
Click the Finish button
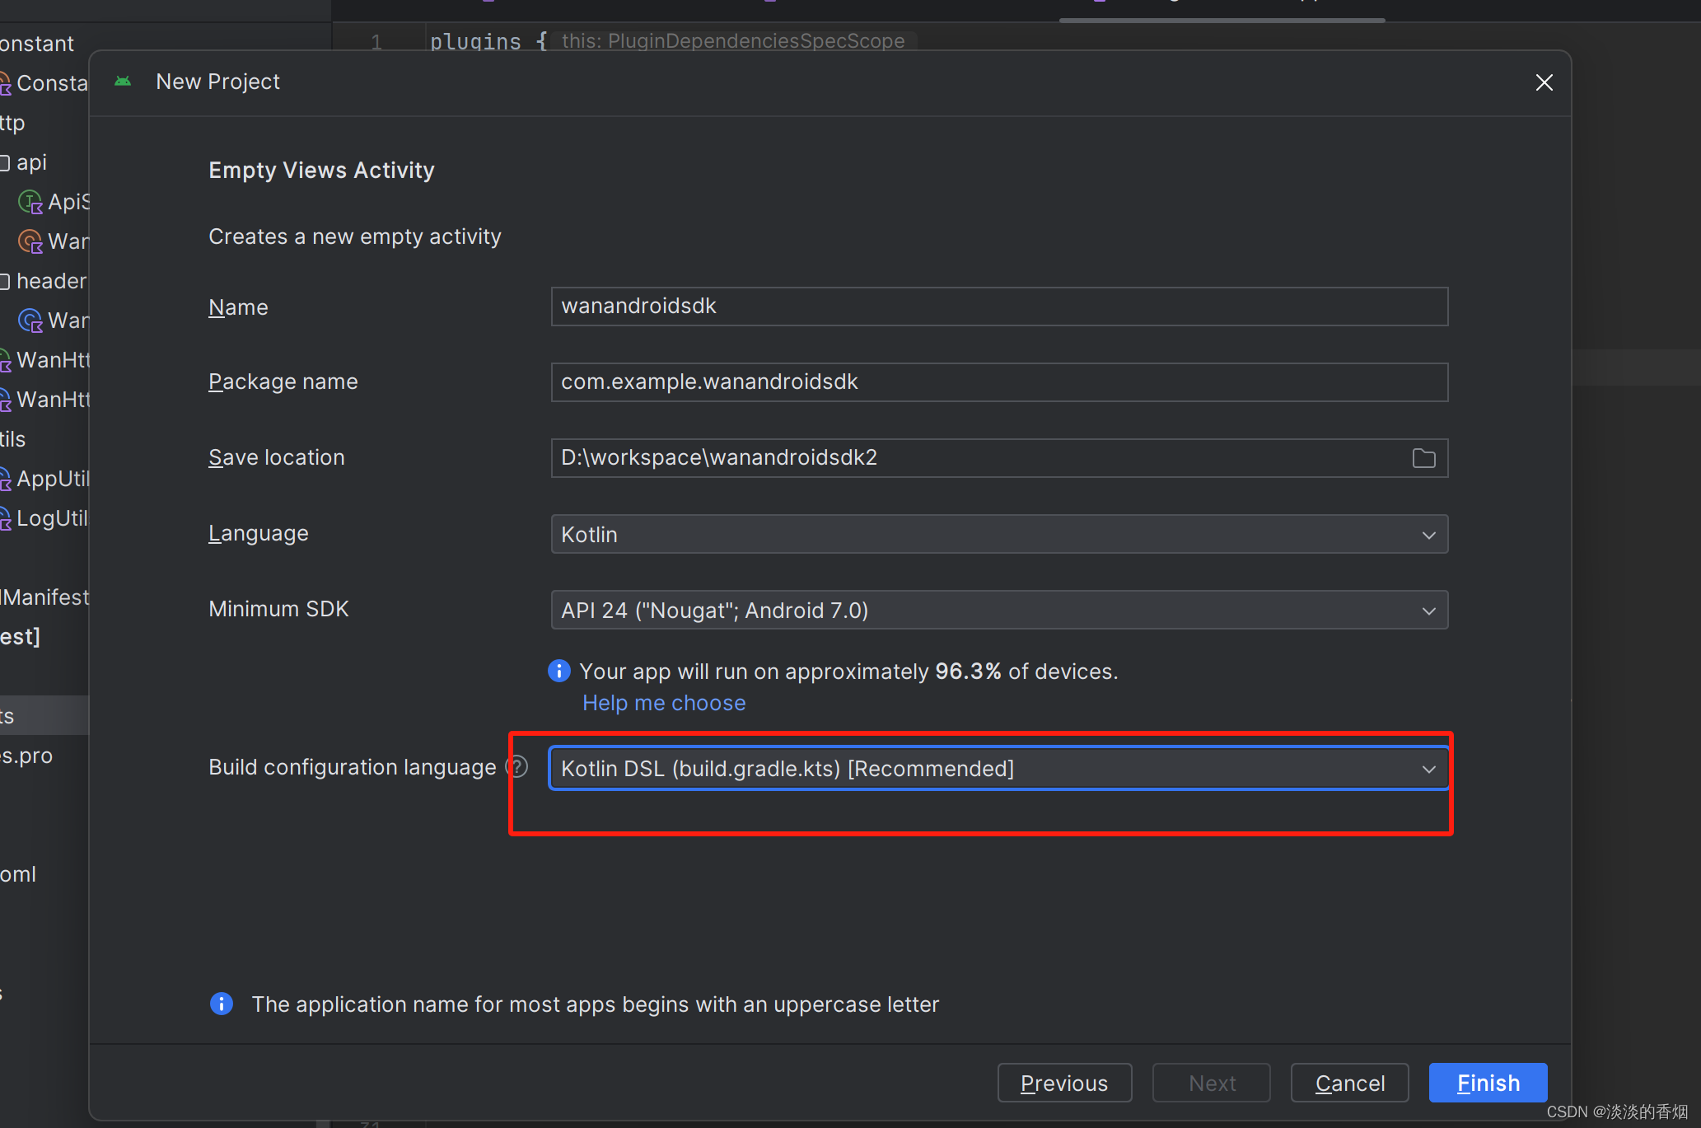click(1488, 1083)
